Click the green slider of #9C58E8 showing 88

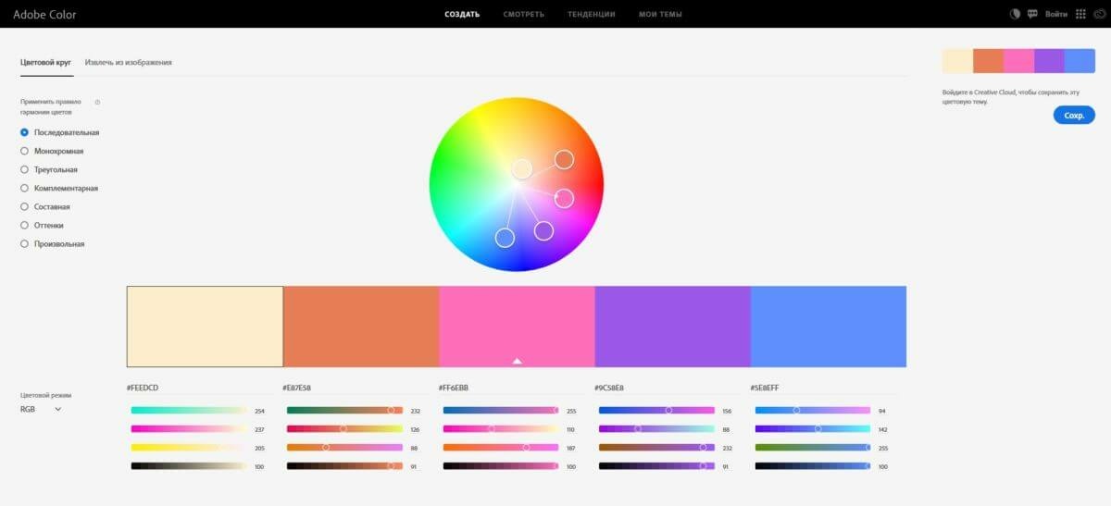(x=656, y=428)
